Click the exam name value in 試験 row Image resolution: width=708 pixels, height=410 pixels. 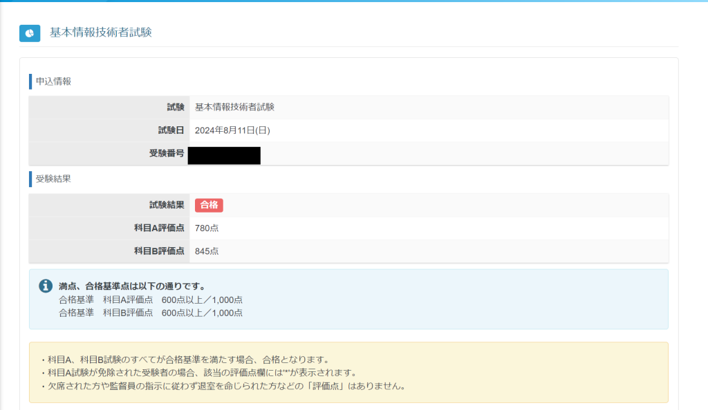click(x=234, y=107)
